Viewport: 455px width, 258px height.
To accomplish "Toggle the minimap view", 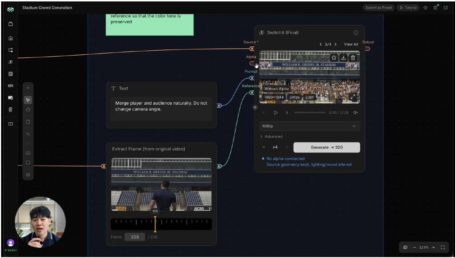I will coord(405,247).
